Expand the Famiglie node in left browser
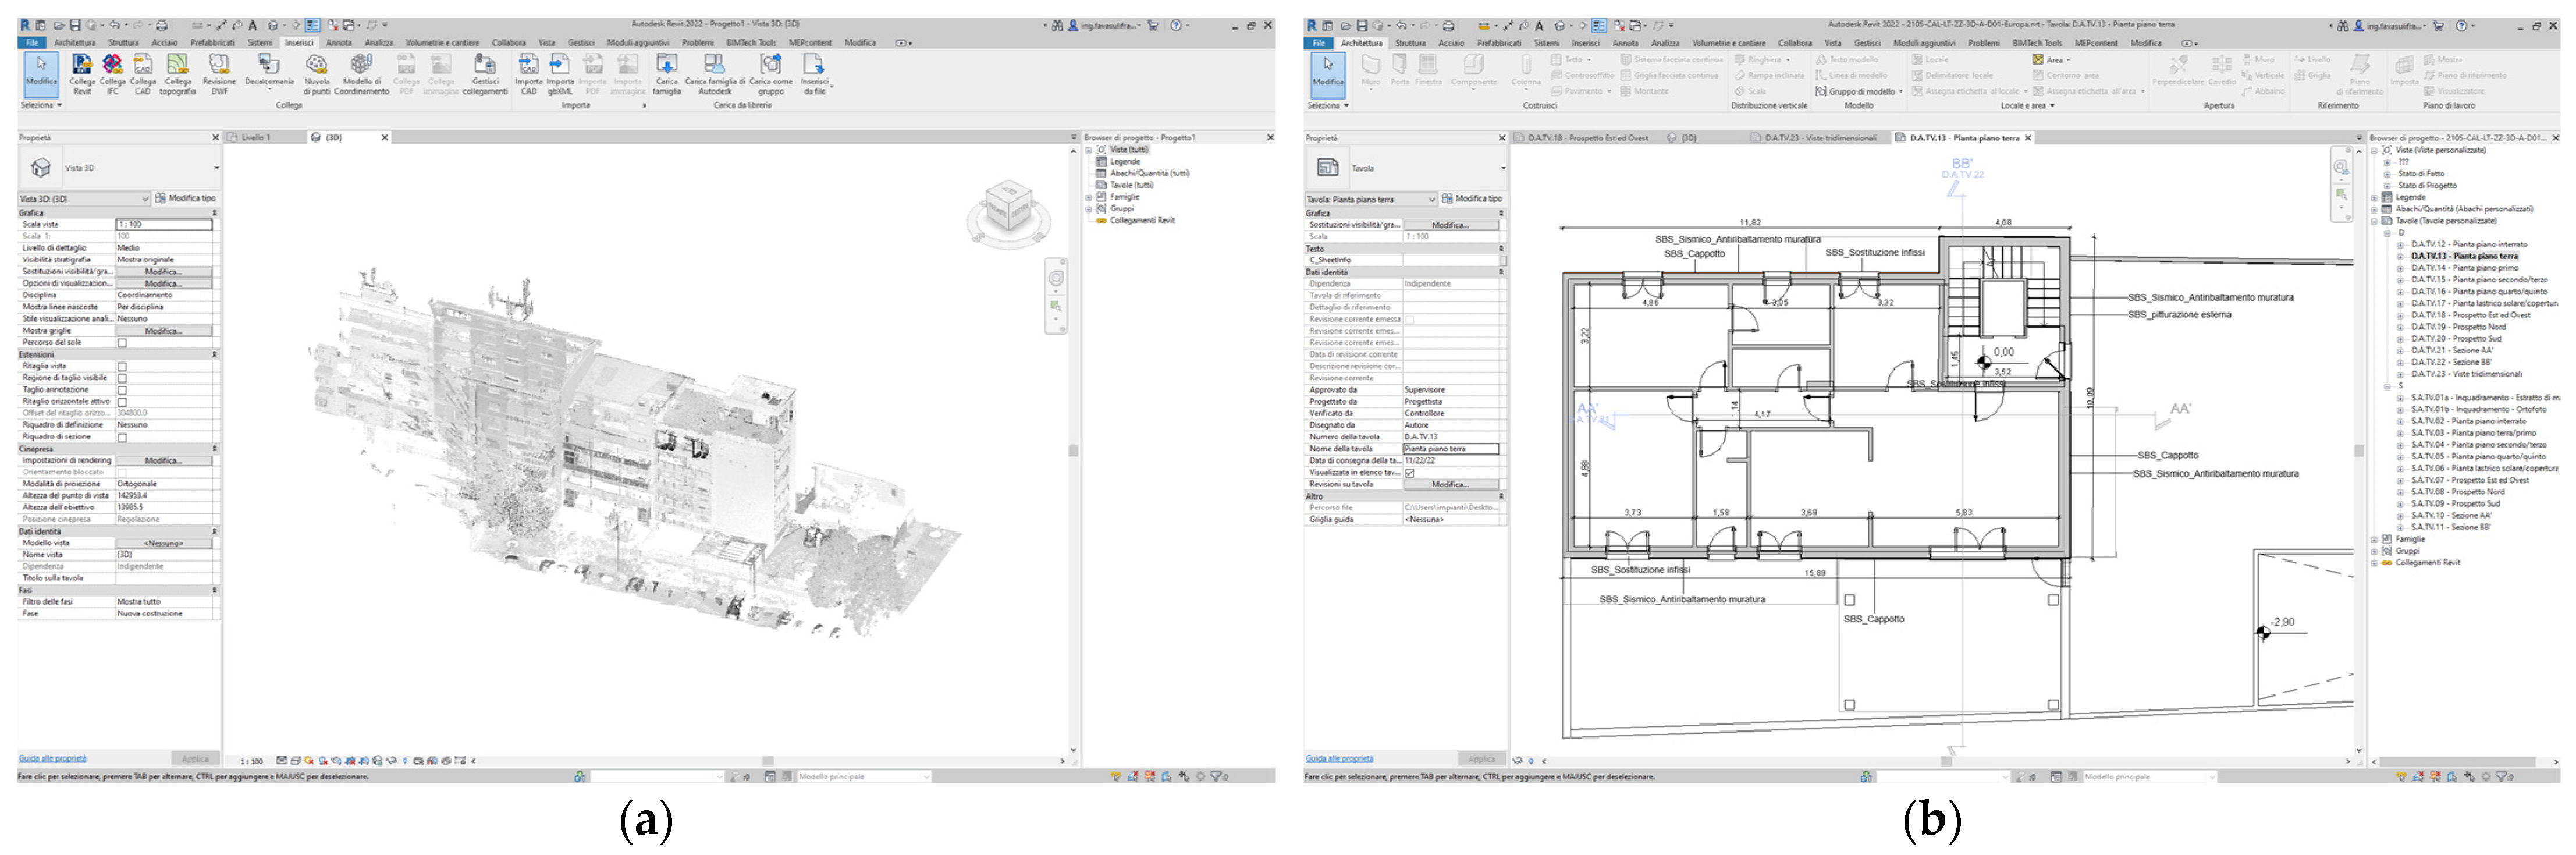The height and width of the screenshot is (855, 2576). (1089, 197)
